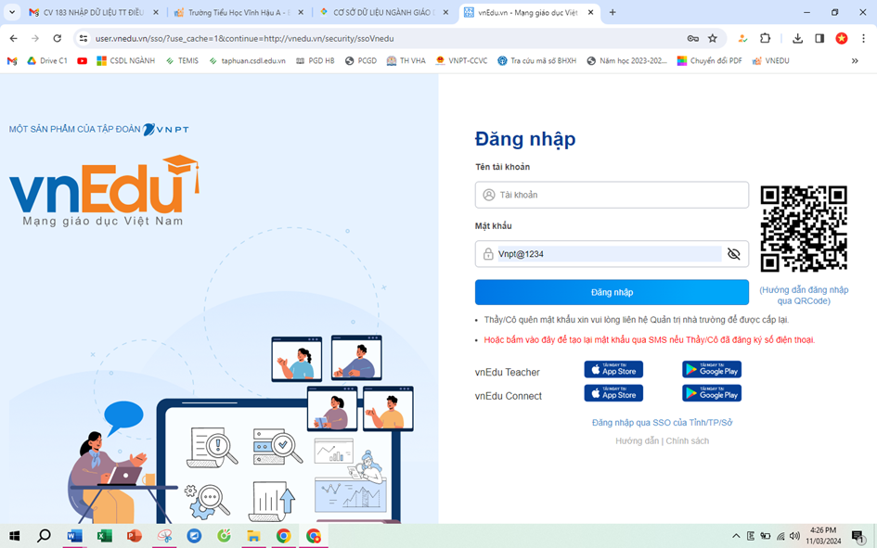This screenshot has width=877, height=548.
Task: Open the volume speaker tray icon
Action: (794, 536)
